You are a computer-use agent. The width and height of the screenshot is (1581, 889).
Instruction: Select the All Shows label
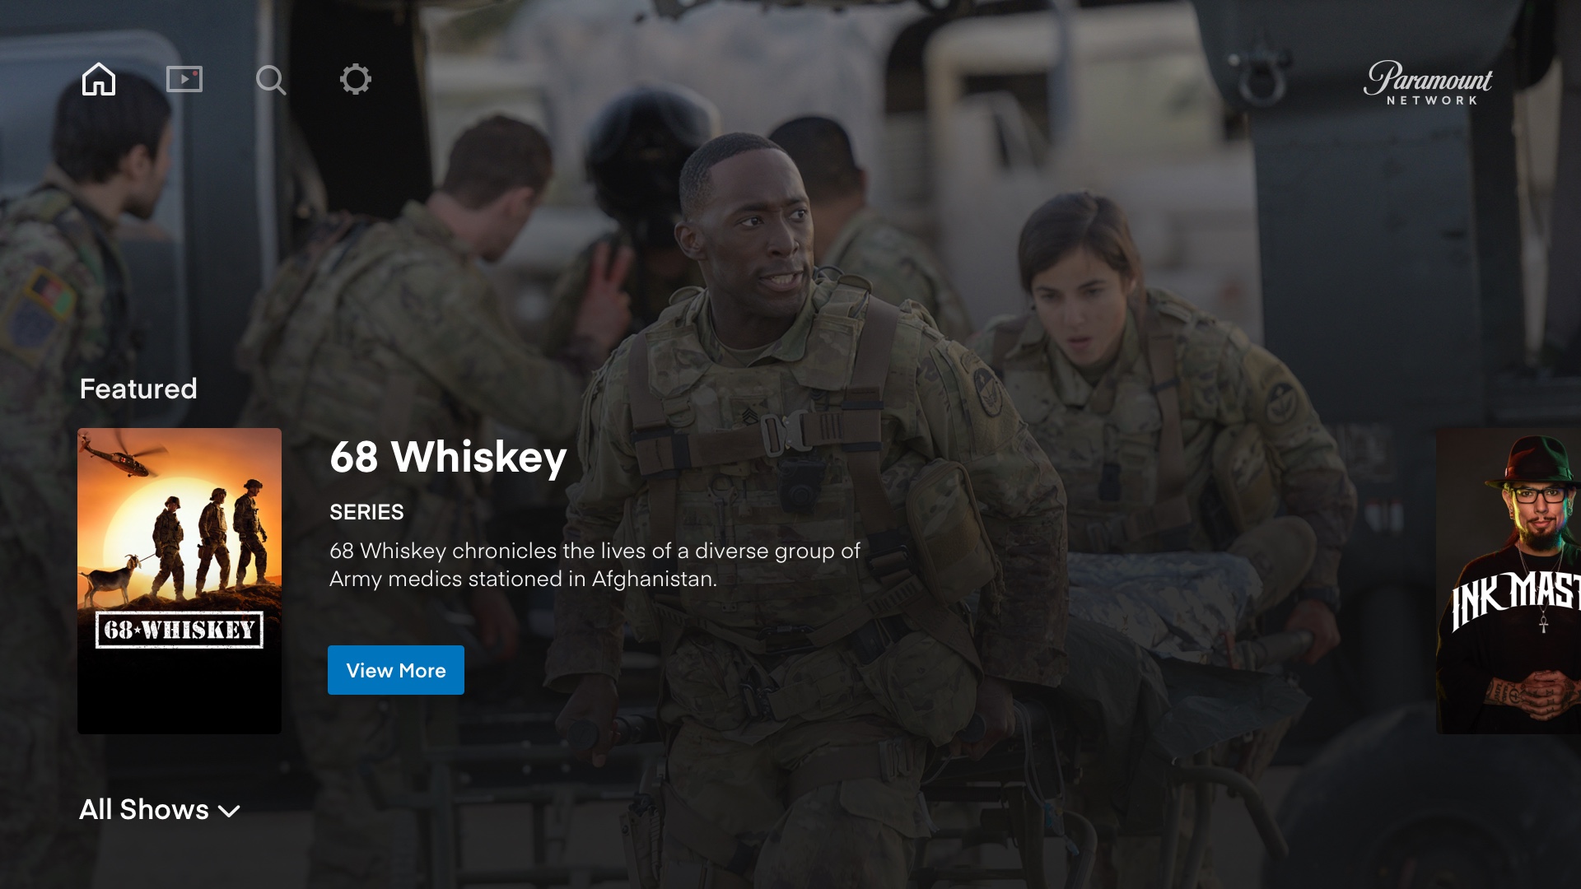[144, 809]
